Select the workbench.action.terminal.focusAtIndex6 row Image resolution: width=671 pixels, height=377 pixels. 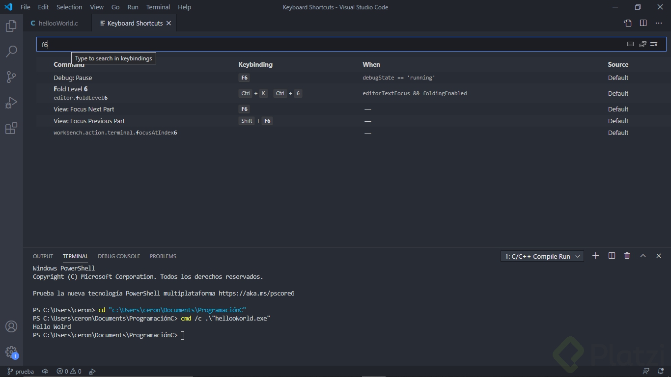pyautogui.click(x=351, y=133)
